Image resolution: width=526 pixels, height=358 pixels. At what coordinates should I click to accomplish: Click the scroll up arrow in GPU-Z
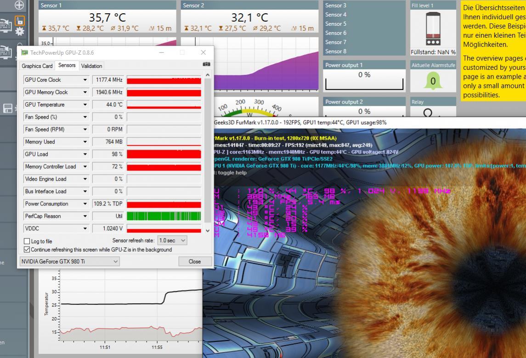(x=208, y=75)
